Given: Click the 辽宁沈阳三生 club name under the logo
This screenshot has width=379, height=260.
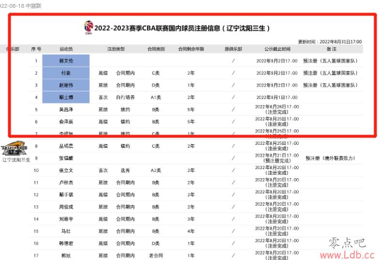Looking at the screenshot, I should pos(16,160).
